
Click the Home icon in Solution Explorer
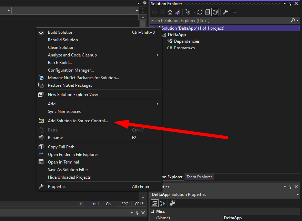pyautogui.click(x=170, y=12)
